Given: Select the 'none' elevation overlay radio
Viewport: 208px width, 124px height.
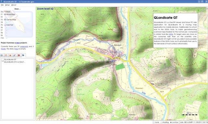Looking at the screenshot, I should pyautogui.click(x=156, y=122).
